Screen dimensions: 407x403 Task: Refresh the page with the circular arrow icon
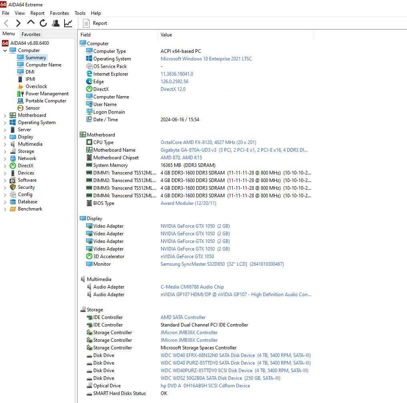point(43,23)
